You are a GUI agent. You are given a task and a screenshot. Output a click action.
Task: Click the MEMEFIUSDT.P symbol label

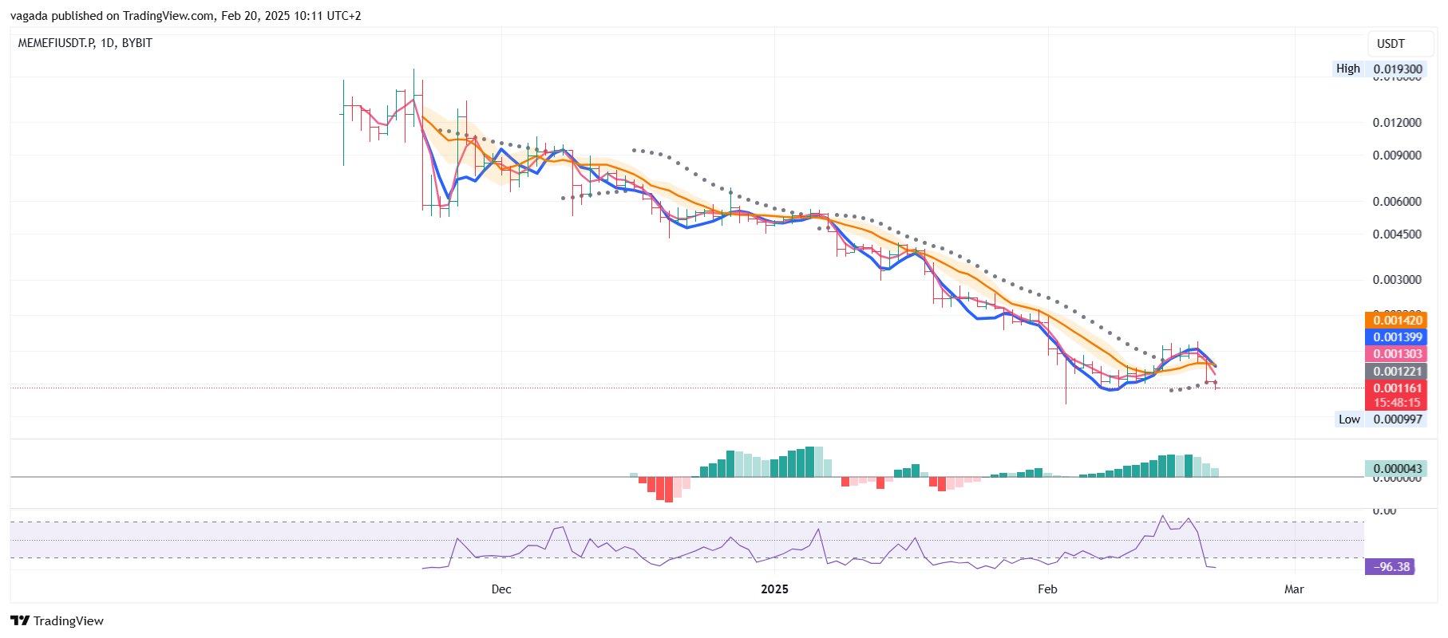pos(54,43)
